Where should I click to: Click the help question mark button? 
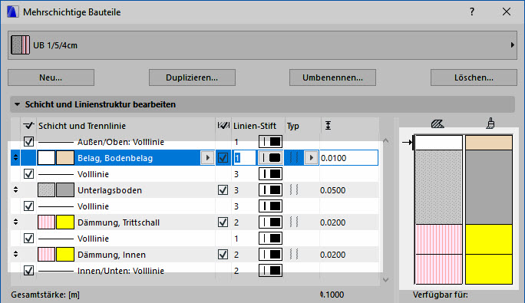(x=472, y=12)
